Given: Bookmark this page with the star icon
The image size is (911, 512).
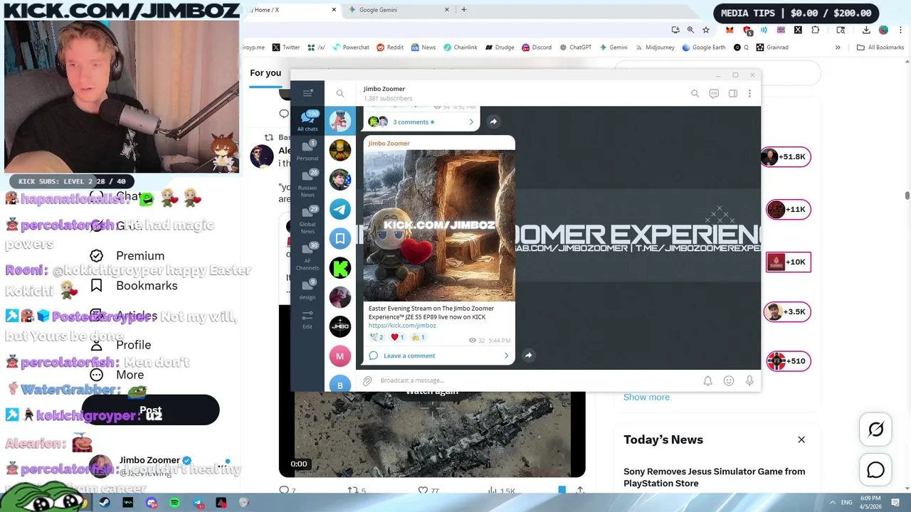Looking at the screenshot, I should 706,30.
